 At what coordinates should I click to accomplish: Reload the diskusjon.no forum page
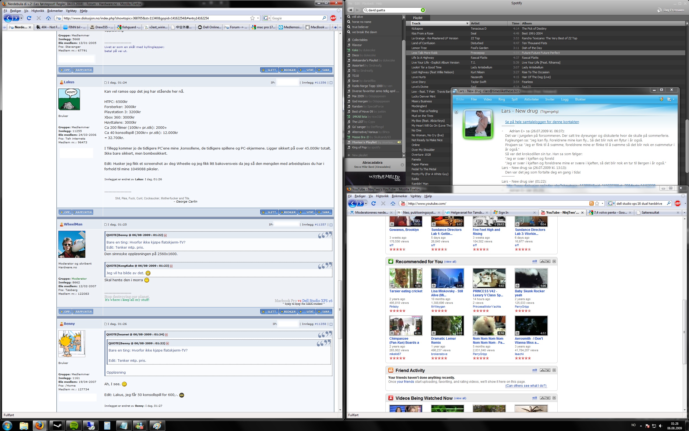pos(29,18)
